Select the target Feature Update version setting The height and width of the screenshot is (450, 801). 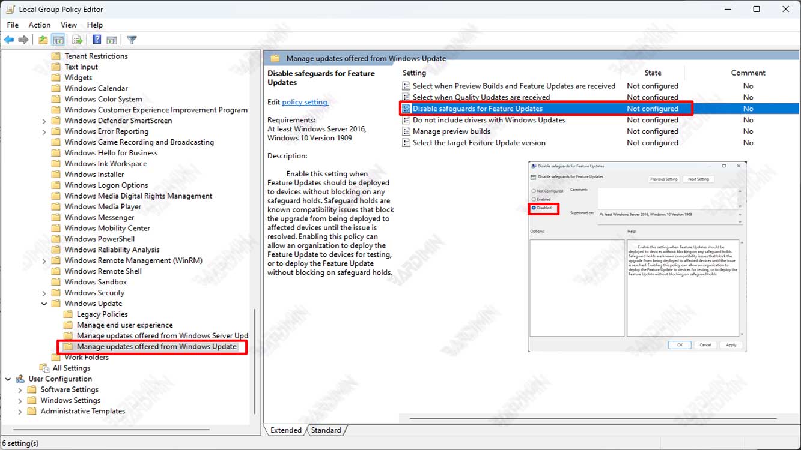tap(479, 143)
